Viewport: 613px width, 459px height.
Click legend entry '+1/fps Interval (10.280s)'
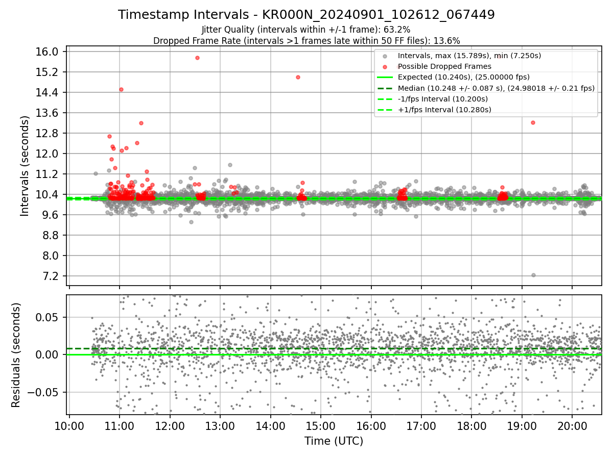coord(444,110)
